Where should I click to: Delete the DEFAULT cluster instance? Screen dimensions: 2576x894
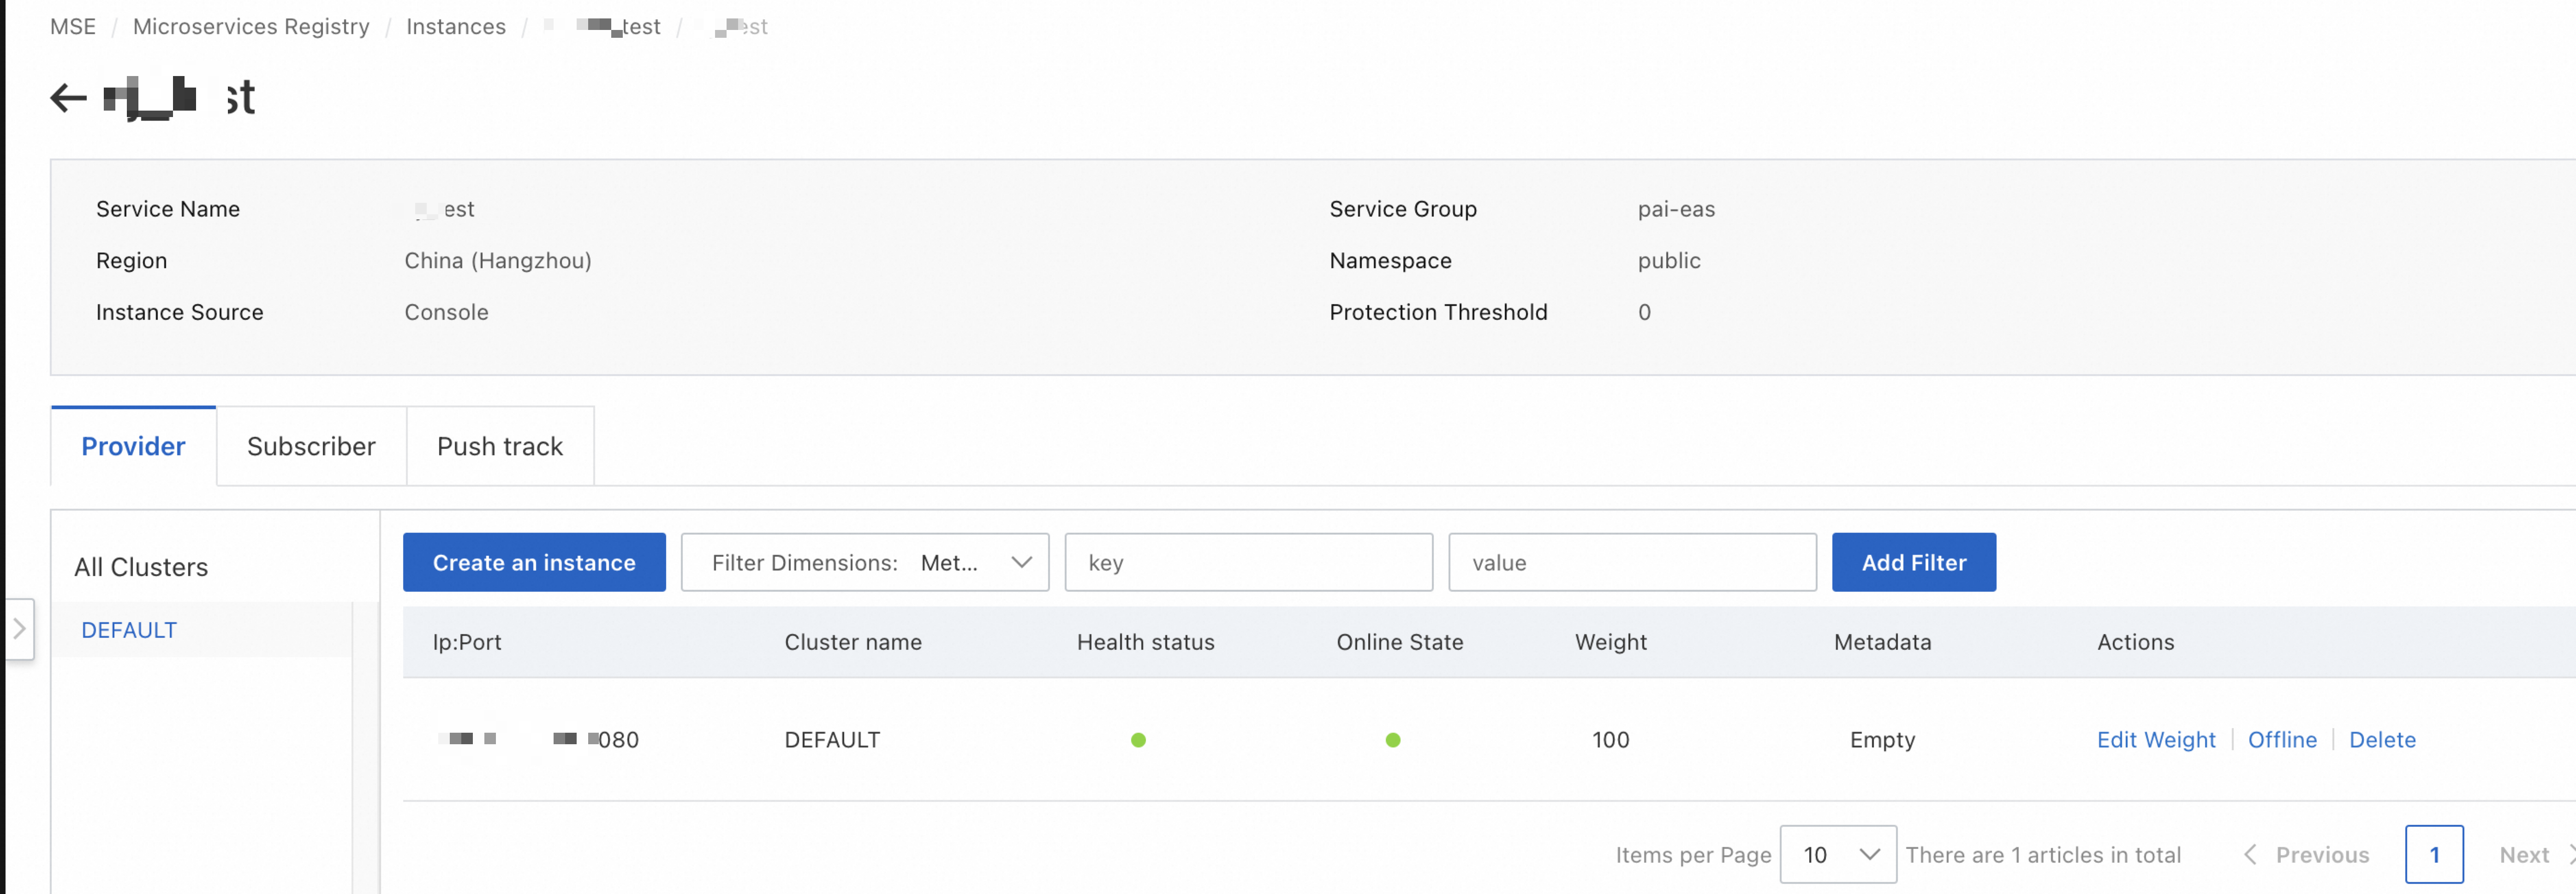pyautogui.click(x=2381, y=740)
